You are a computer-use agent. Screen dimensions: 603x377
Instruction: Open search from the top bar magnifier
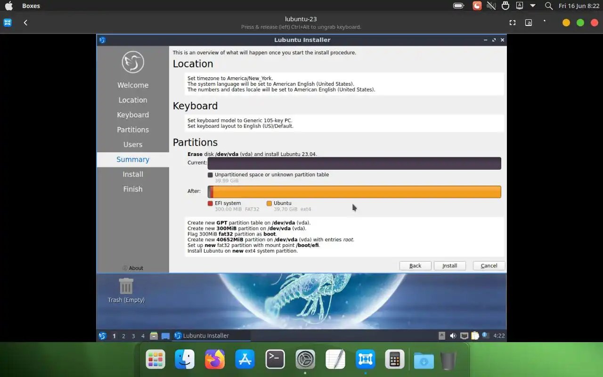(549, 6)
